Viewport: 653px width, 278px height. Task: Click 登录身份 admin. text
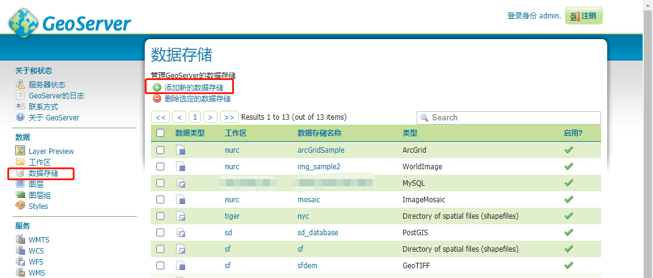(534, 16)
